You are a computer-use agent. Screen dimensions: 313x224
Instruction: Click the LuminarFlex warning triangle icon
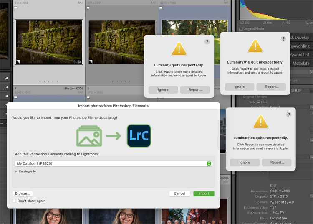click(x=261, y=122)
